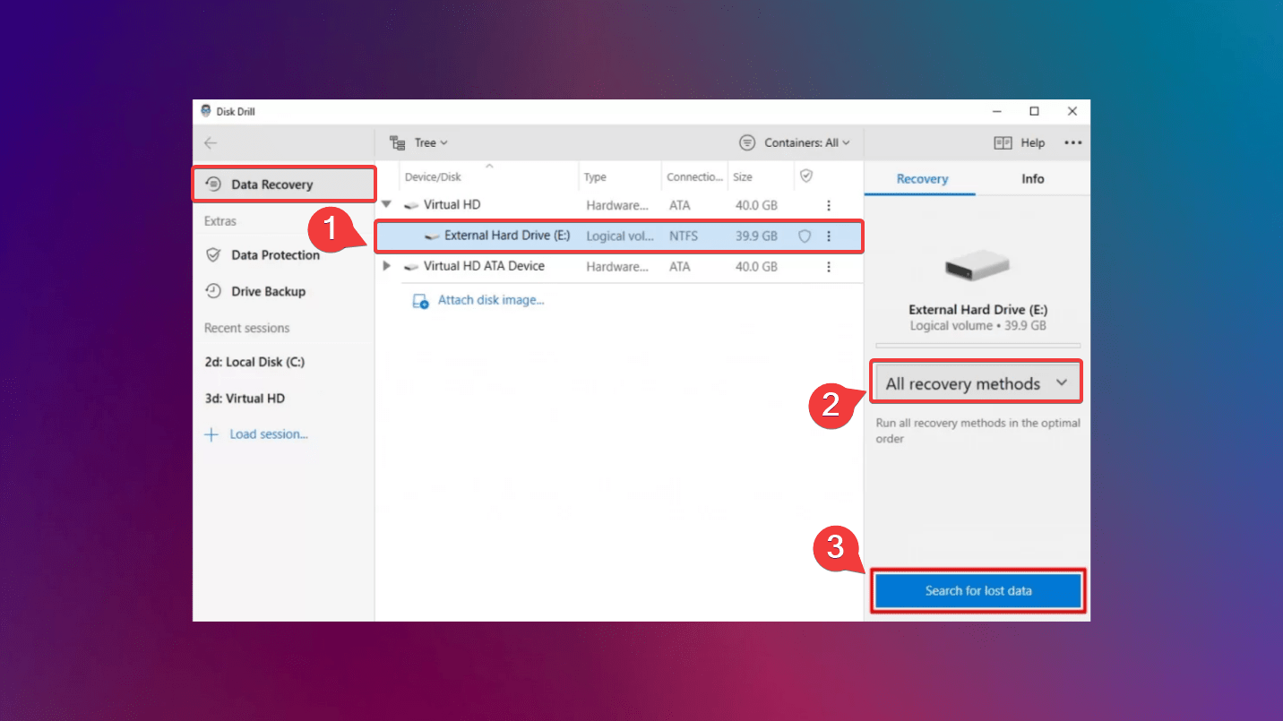Open recent session 2d: Local Disk (C:)
The width and height of the screenshot is (1283, 721).
254,362
